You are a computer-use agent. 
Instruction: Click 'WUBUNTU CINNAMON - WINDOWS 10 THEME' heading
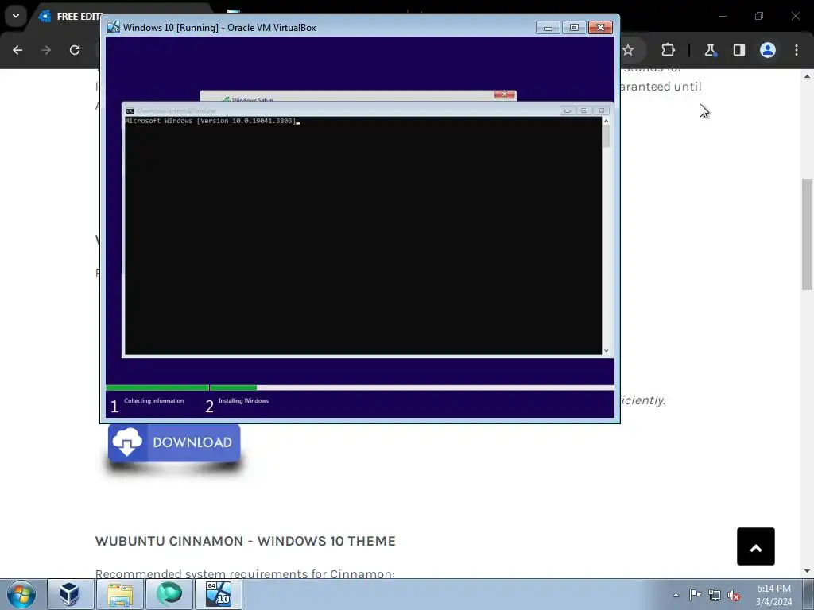[245, 541]
